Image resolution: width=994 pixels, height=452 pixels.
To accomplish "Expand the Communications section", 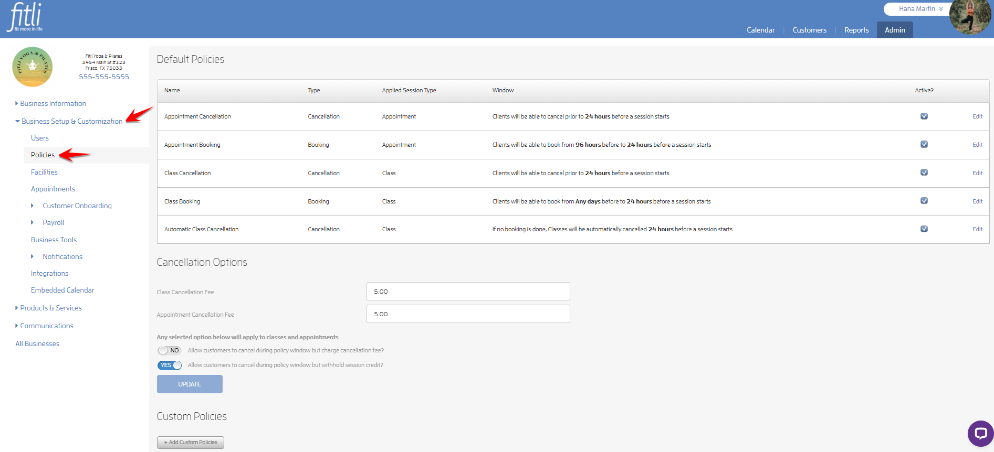I will click(44, 326).
